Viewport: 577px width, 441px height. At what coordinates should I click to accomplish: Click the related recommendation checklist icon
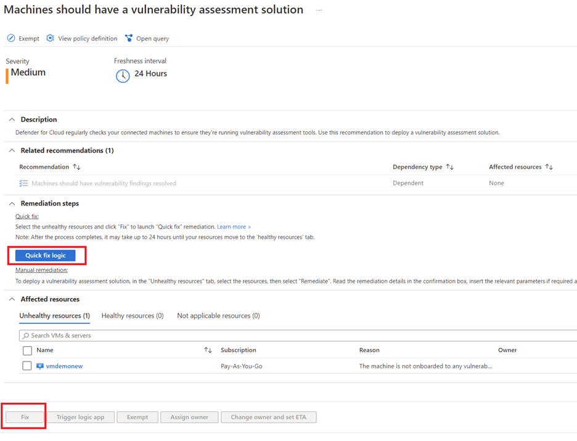point(23,183)
